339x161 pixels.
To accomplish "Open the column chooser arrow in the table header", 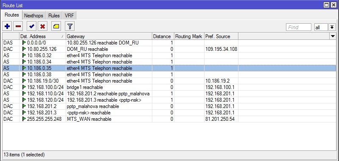I will 333,36.
